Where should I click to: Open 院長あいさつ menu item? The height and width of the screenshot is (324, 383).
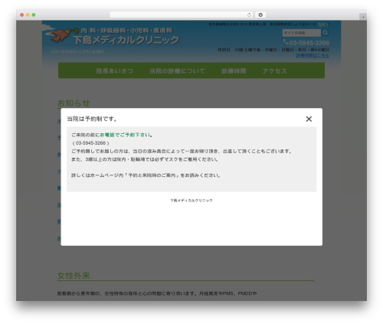115,71
